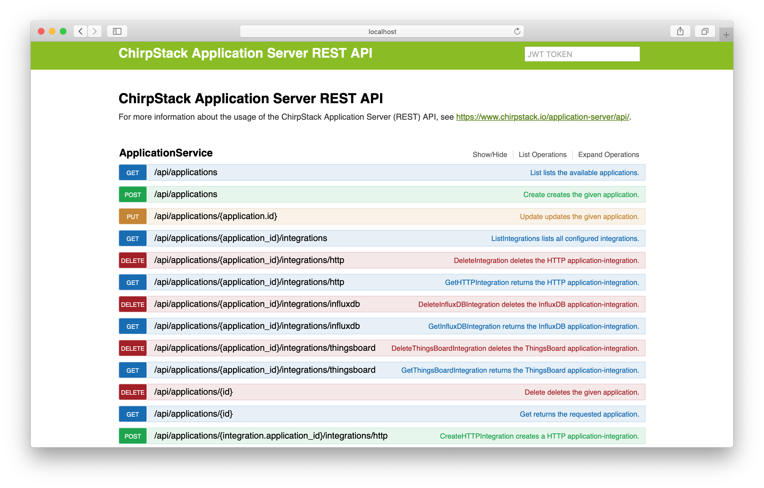This screenshot has width=764, height=488.
Task: Click the GET badge for /api/applications/{id}
Action: [x=133, y=414]
